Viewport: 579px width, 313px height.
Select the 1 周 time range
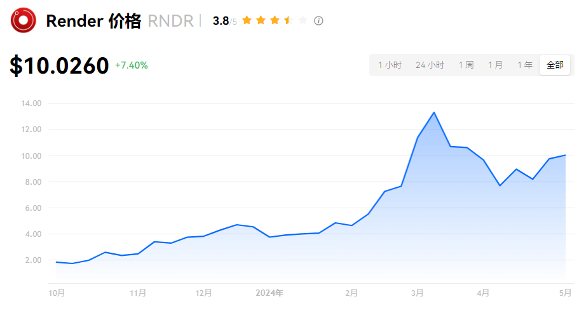tap(466, 65)
